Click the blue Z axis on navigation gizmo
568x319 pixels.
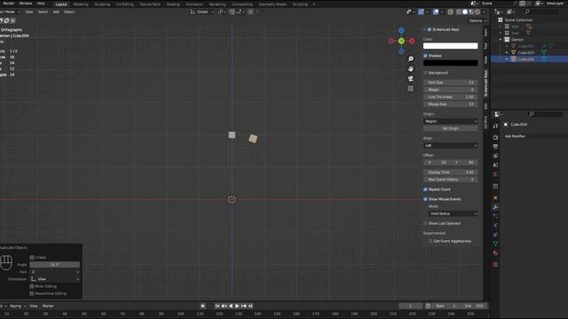click(401, 30)
